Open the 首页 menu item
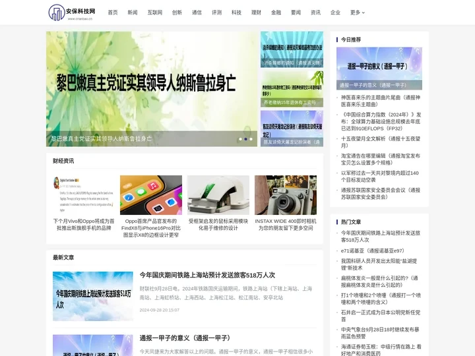 point(113,13)
